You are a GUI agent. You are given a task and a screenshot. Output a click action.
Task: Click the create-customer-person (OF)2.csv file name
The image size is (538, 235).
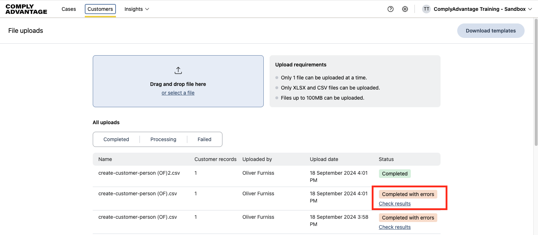click(139, 173)
